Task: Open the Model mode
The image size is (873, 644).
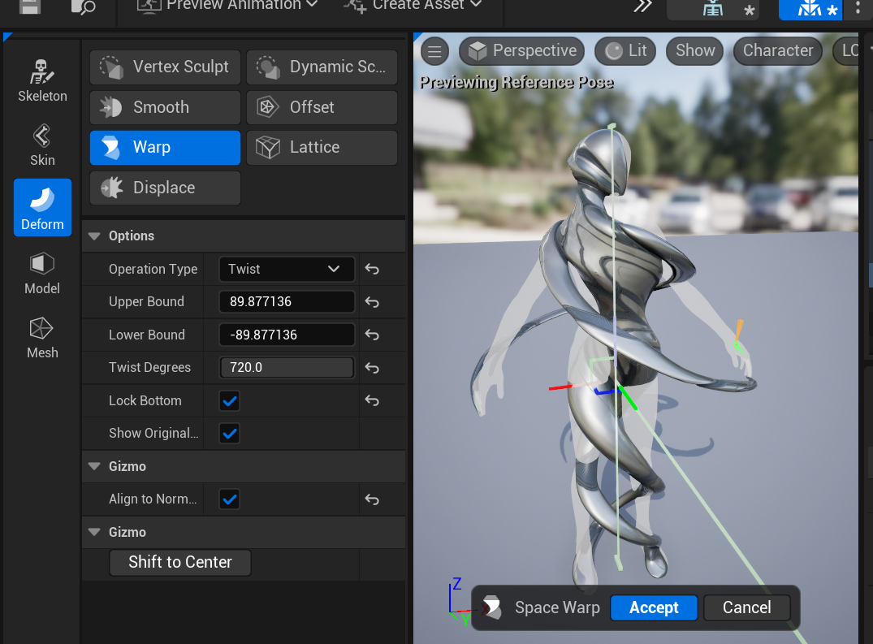Action: 42,274
